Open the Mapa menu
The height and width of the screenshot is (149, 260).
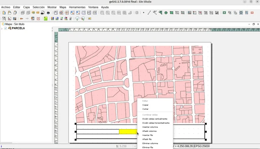(63, 7)
